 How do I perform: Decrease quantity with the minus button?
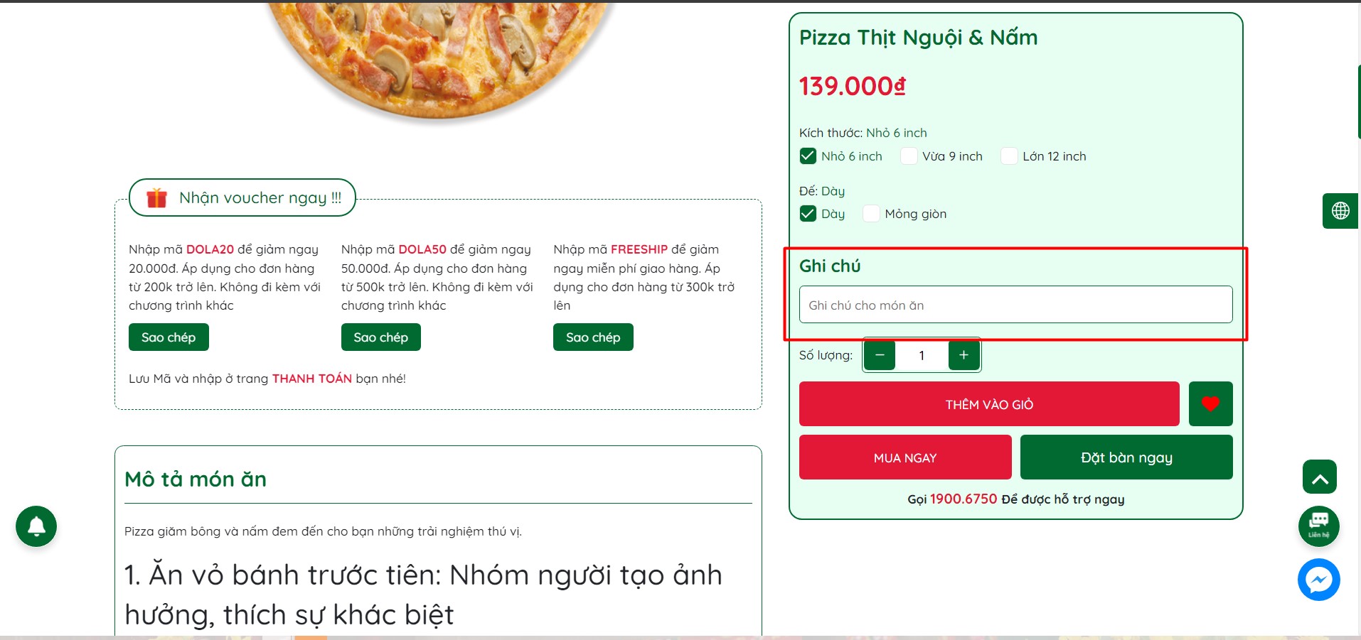880,355
